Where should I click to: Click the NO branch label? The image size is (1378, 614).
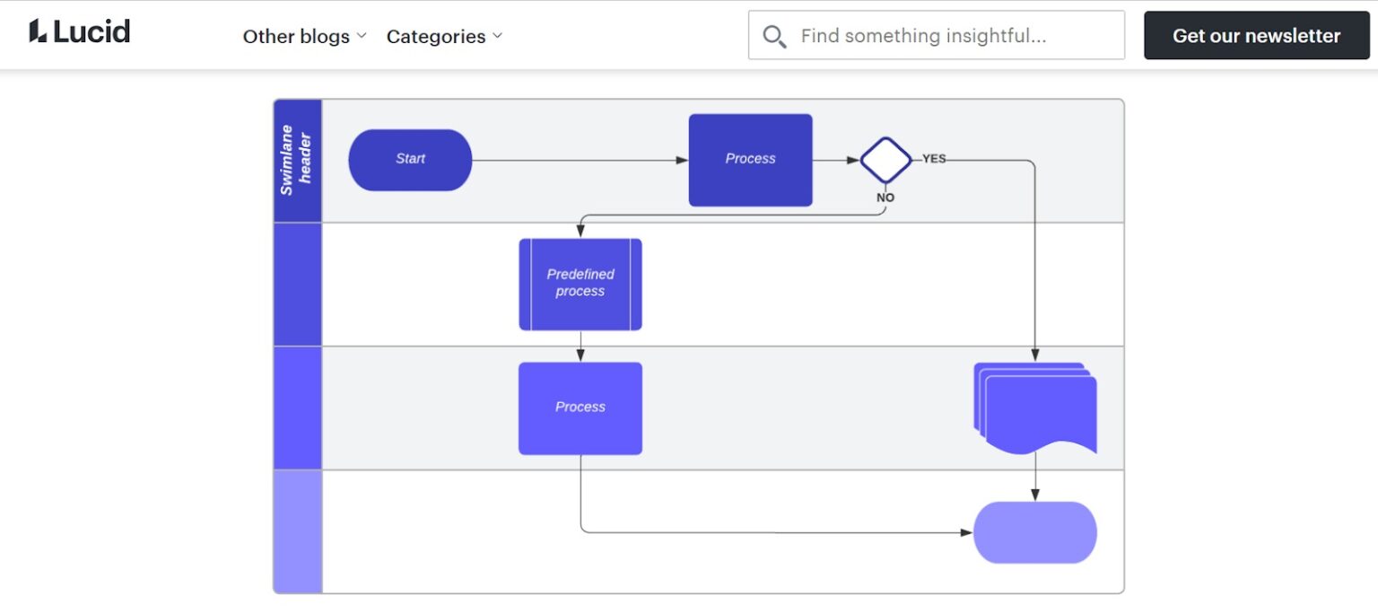[x=885, y=197]
